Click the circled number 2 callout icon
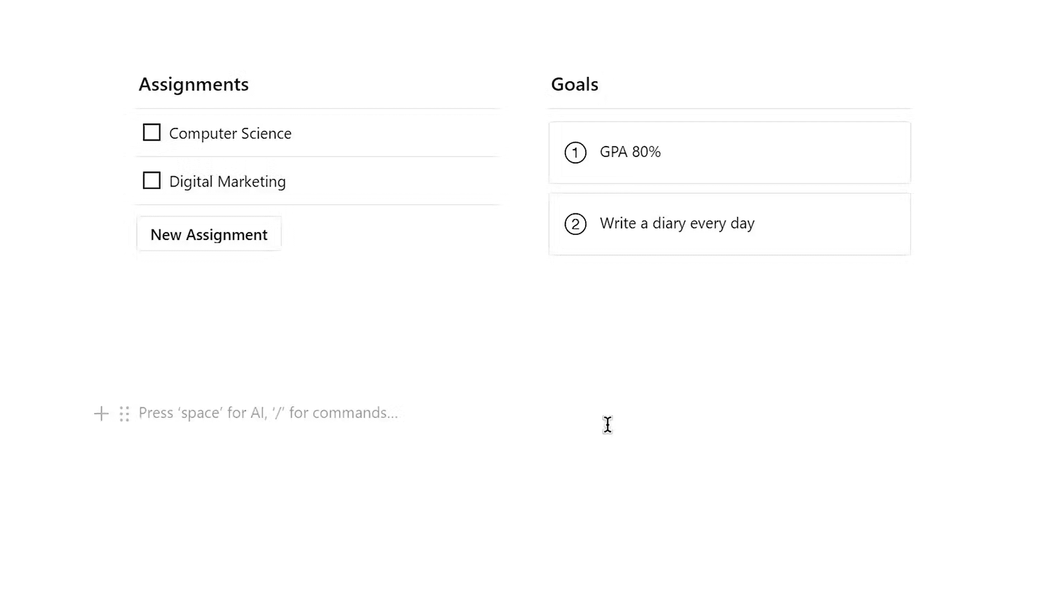The image size is (1055, 593). tap(575, 224)
